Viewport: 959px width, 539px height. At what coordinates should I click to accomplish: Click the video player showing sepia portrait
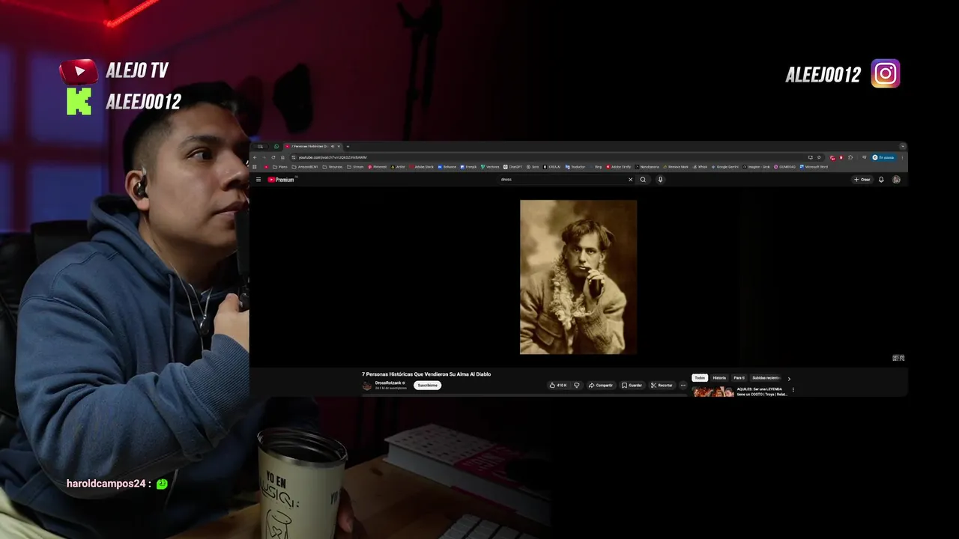click(x=578, y=277)
